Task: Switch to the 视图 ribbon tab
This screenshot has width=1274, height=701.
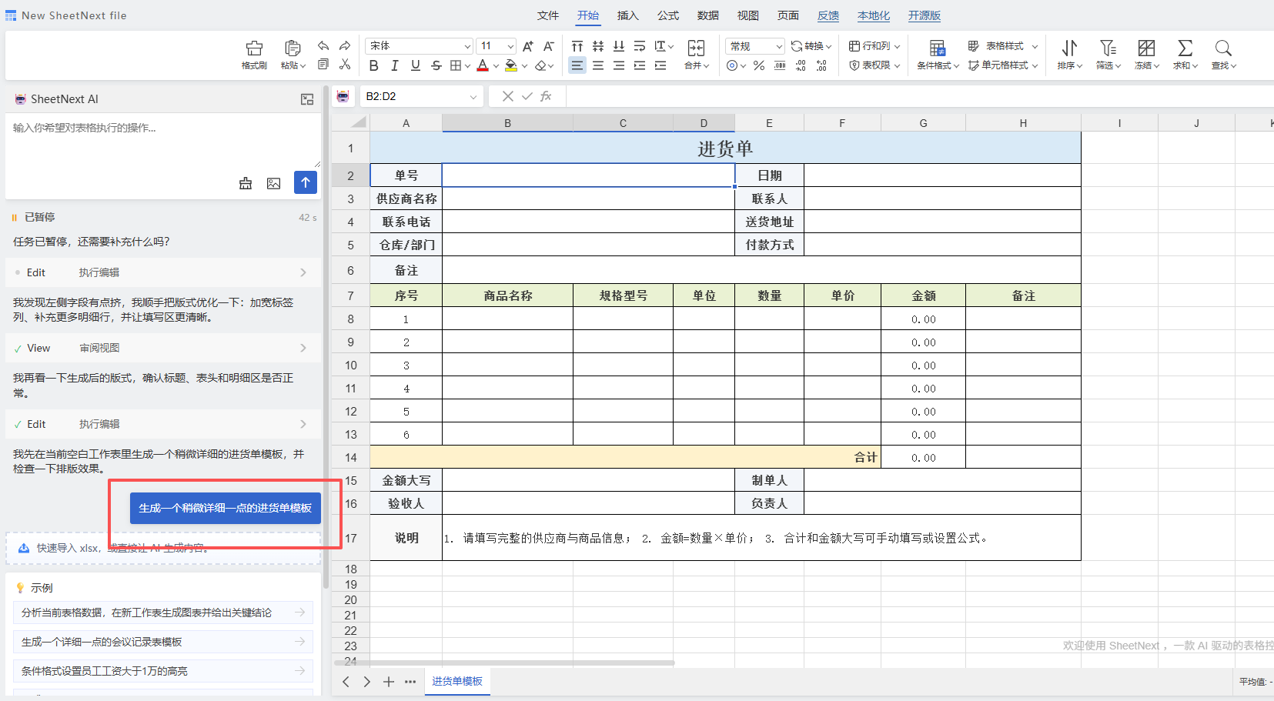Action: (x=748, y=15)
